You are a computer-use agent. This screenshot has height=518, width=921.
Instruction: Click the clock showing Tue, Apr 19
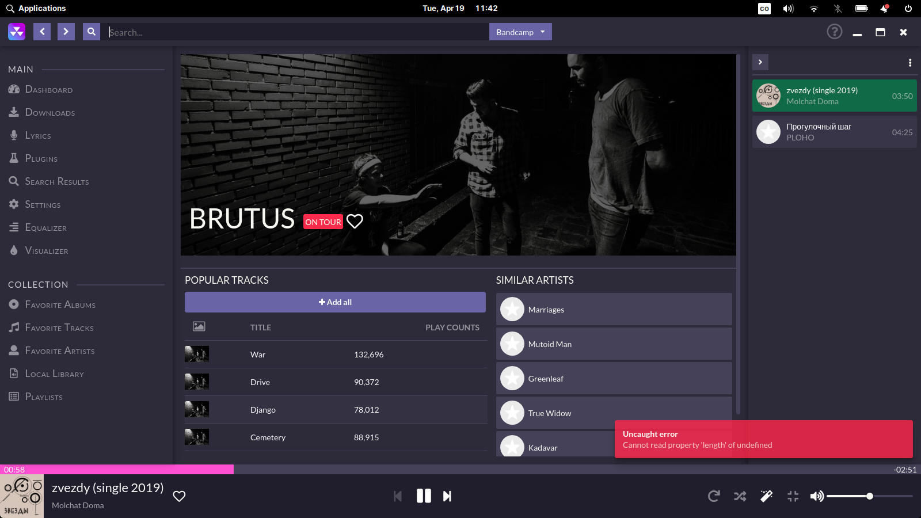[x=460, y=8]
